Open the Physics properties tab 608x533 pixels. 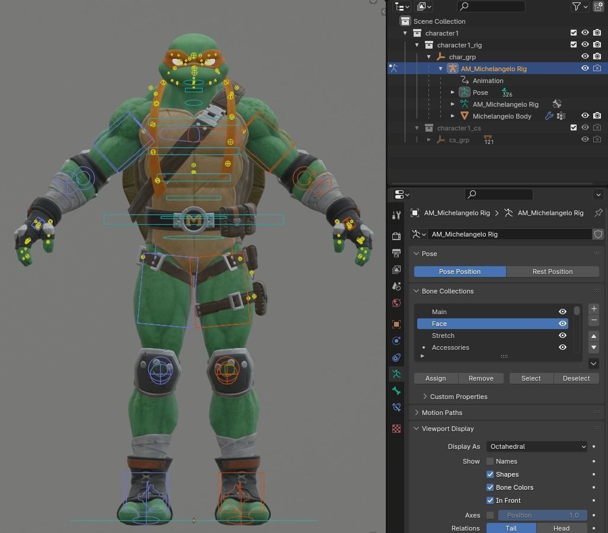[396, 340]
